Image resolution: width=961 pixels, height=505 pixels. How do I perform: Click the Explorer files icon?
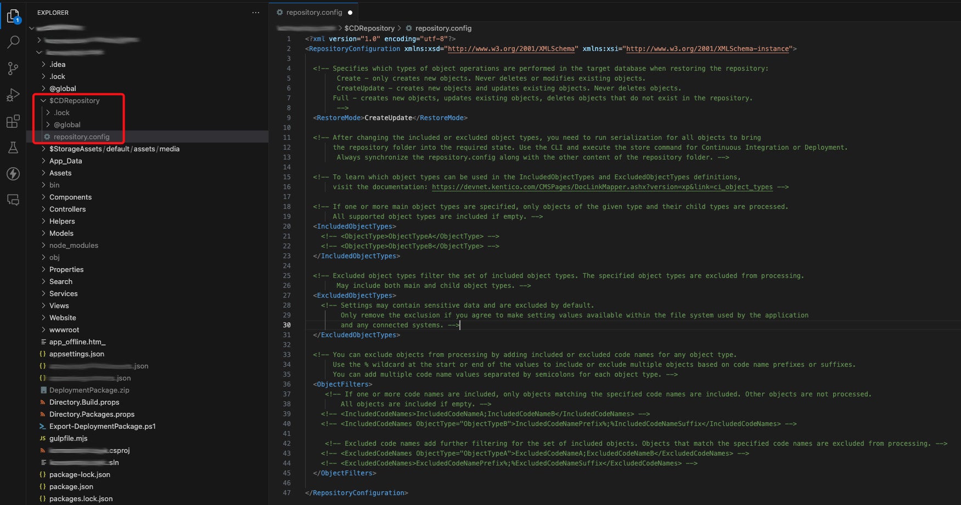point(13,16)
